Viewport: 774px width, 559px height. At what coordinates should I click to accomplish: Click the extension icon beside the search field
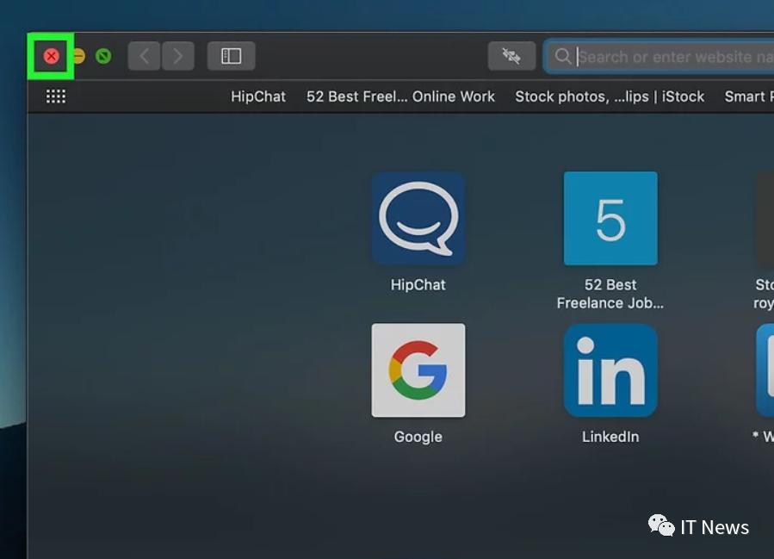pos(511,56)
